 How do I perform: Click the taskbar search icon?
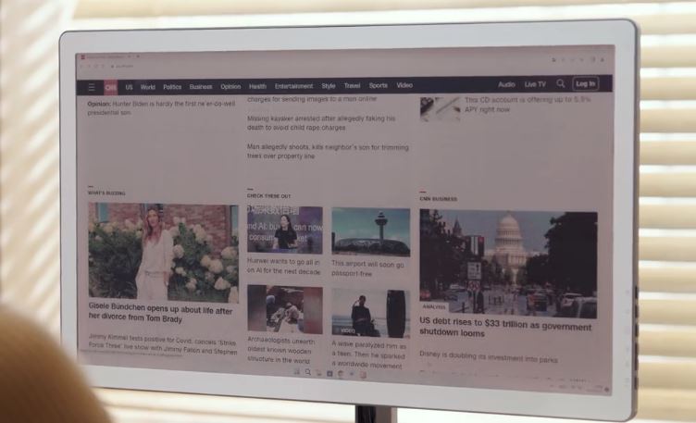[306, 372]
